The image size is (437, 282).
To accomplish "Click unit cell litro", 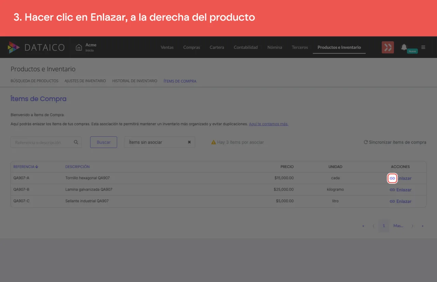I will pyautogui.click(x=335, y=201).
